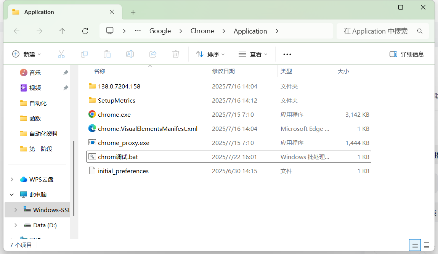Expand the 排序 sort dropdown
Viewport: 438px width, 254px height.
tap(210, 54)
